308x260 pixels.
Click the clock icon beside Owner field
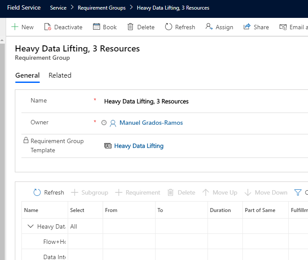104,123
